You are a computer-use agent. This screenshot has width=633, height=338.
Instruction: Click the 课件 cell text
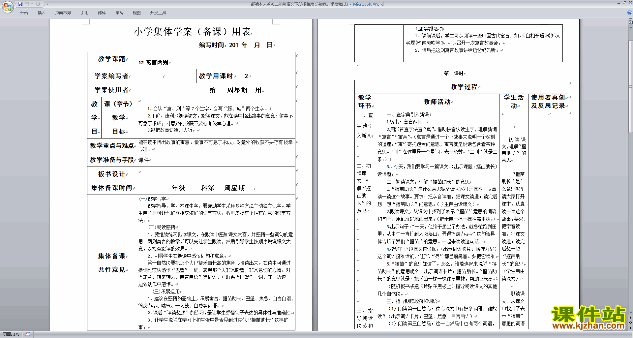tap(144, 160)
